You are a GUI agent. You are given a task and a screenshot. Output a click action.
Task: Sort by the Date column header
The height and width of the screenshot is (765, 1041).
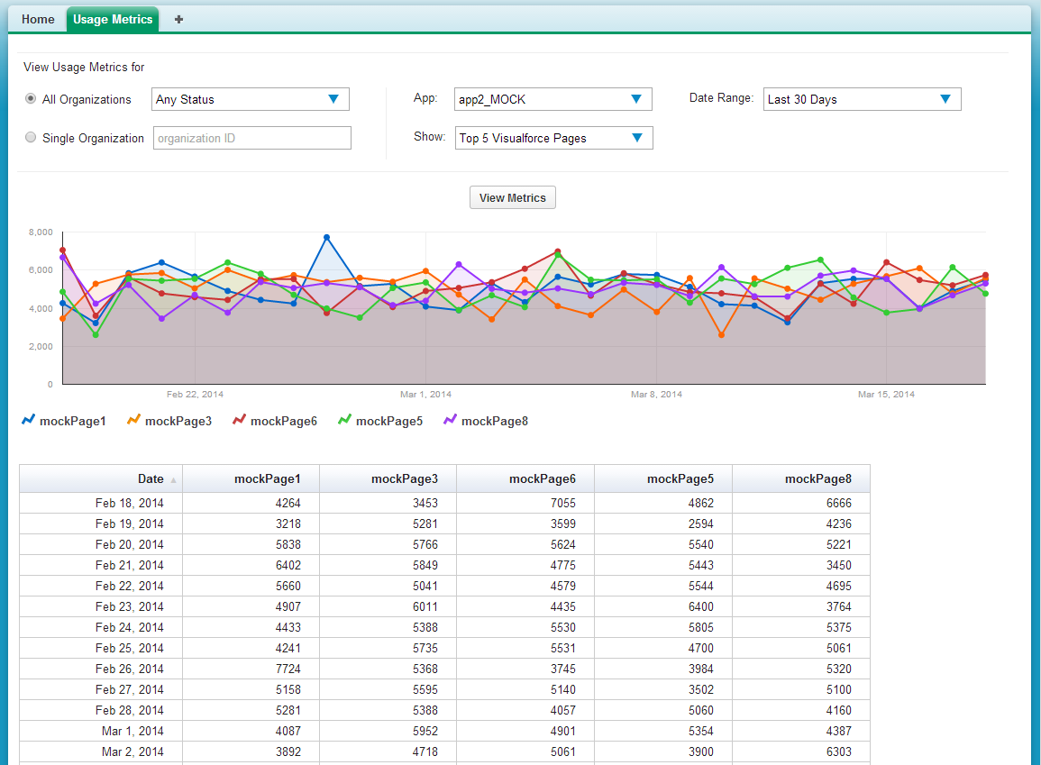point(101,479)
